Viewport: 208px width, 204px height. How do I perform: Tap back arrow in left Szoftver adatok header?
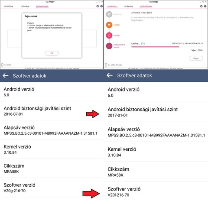click(x=6, y=75)
